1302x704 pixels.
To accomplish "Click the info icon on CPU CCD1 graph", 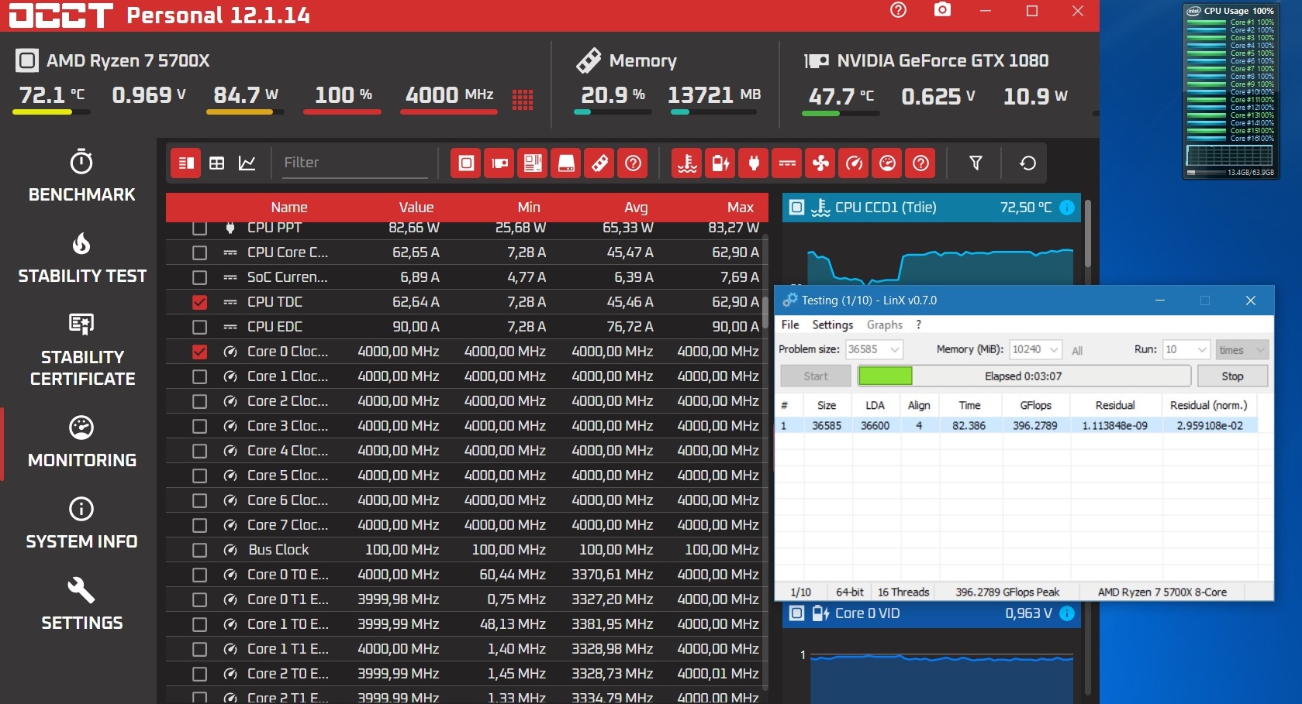I will click(x=1067, y=208).
